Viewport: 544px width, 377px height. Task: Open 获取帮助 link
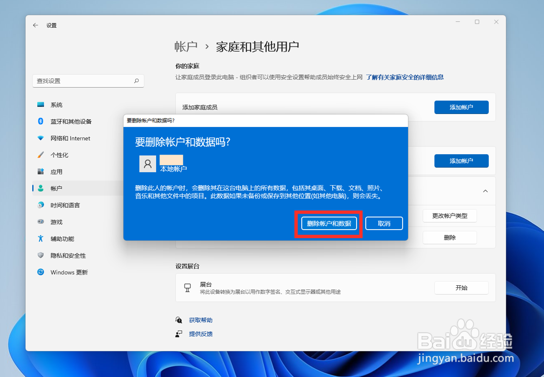pos(201,320)
